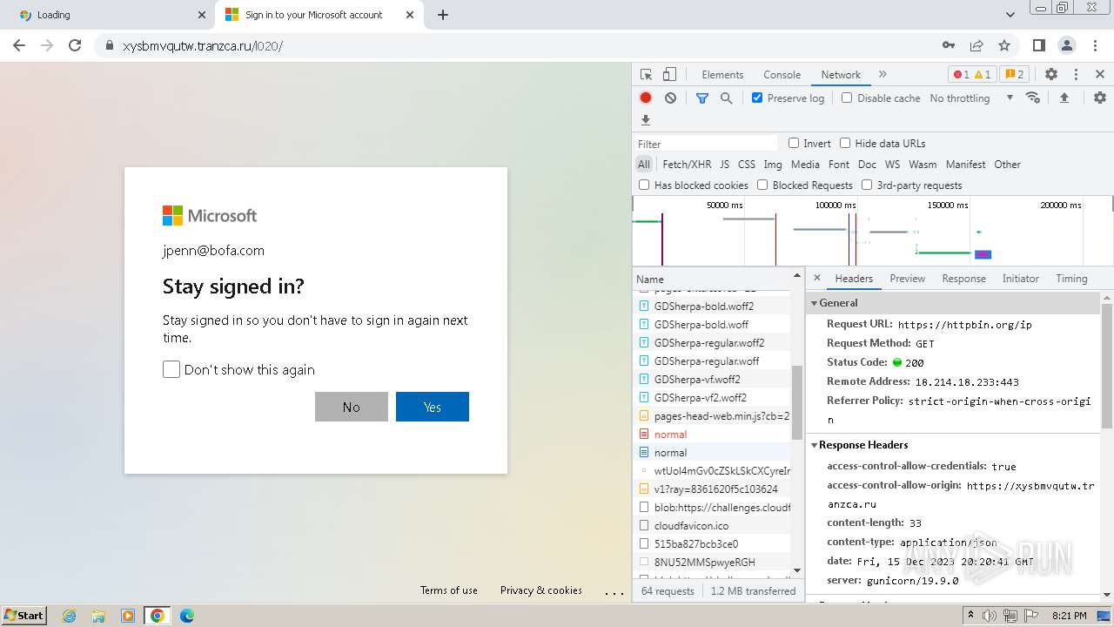Image resolution: width=1114 pixels, height=627 pixels.
Task: Open the Chrome profile avatar
Action: 1066,46
